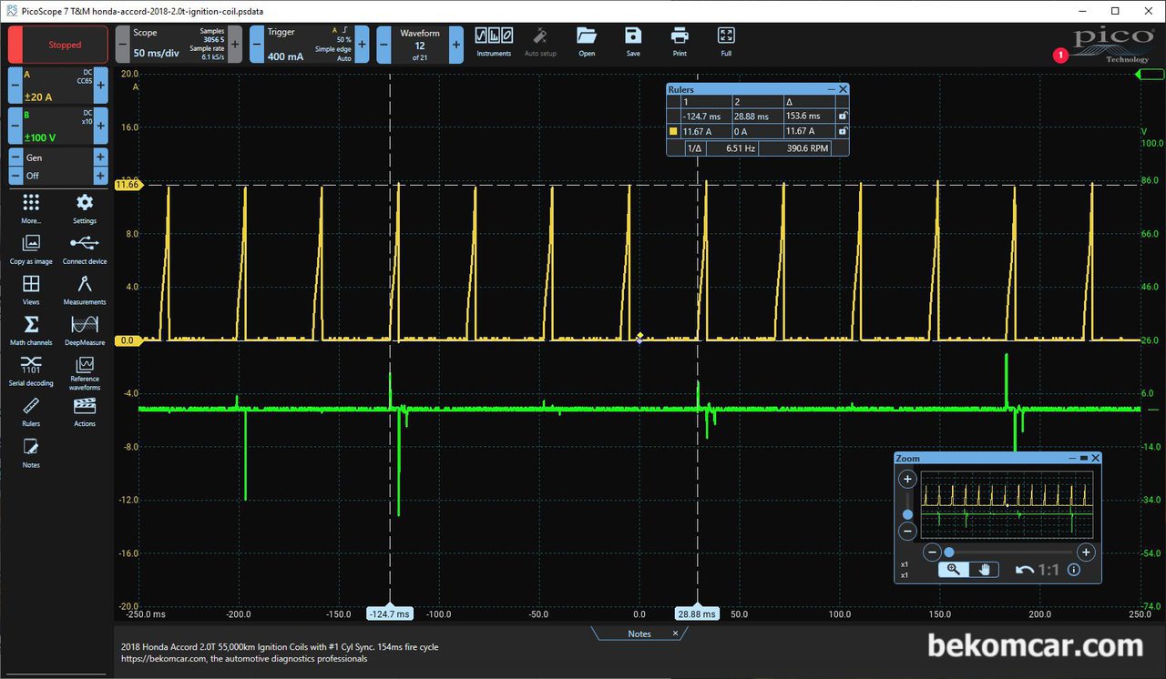Save the waveform data
The width and height of the screenshot is (1166, 679).
coord(633,42)
